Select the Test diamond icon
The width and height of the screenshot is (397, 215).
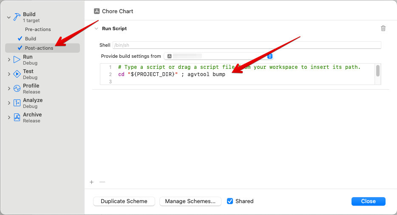tap(17, 74)
